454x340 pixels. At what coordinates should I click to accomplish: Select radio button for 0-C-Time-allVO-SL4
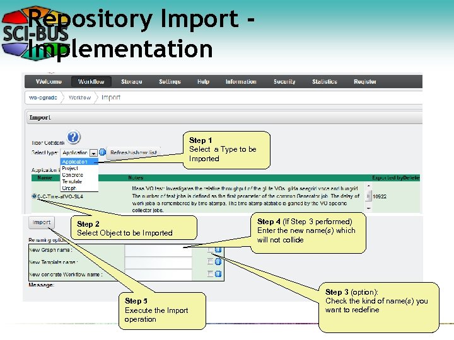(x=34, y=196)
